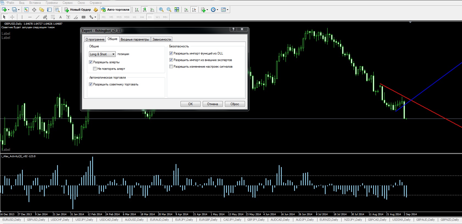
Task: Open the Navigator folder-star icon
Action: [x=42, y=10]
